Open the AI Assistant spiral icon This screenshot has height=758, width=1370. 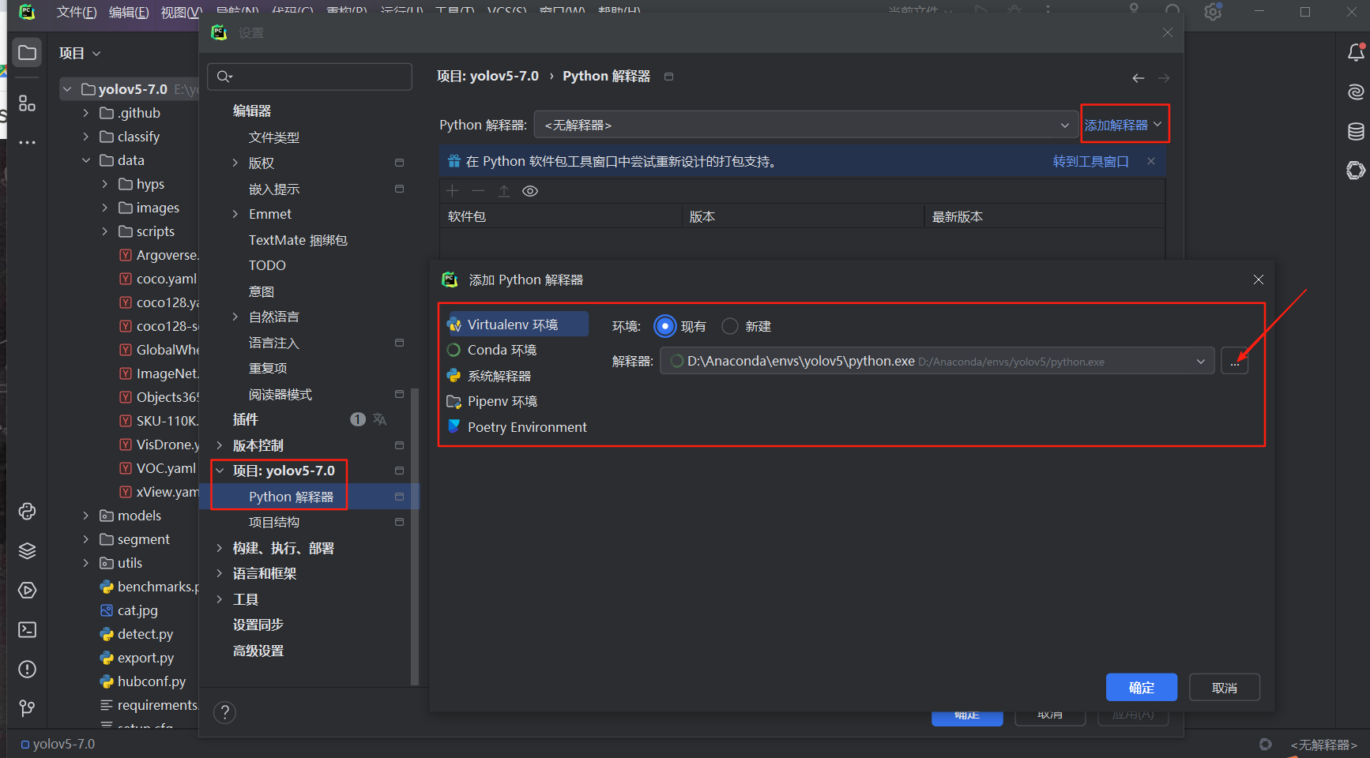click(1356, 92)
